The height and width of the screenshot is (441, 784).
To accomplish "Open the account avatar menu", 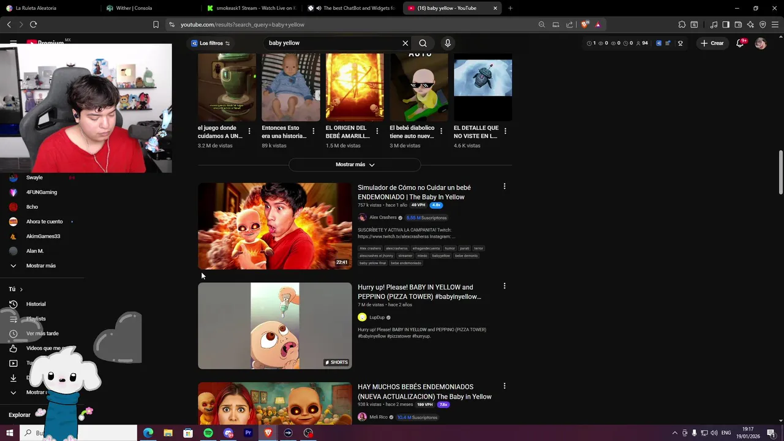I will 760,43.
